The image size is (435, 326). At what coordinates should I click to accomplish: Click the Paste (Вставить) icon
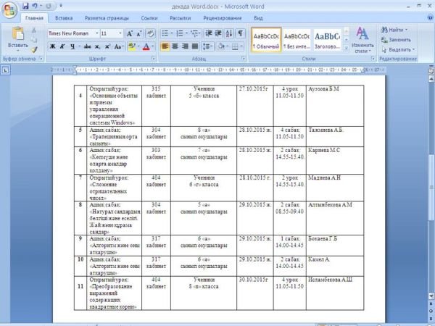point(17,33)
